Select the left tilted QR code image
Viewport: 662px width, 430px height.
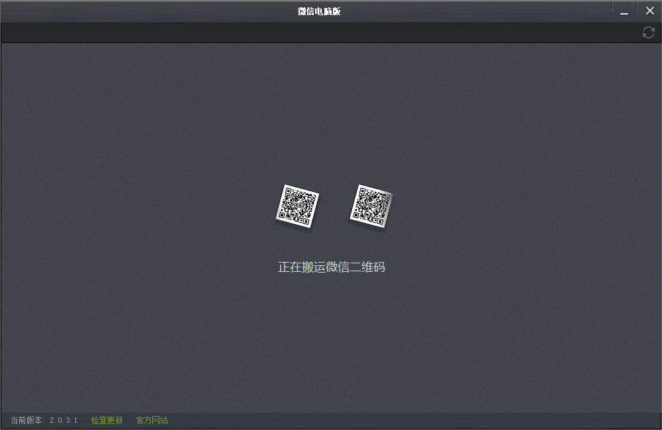point(297,206)
